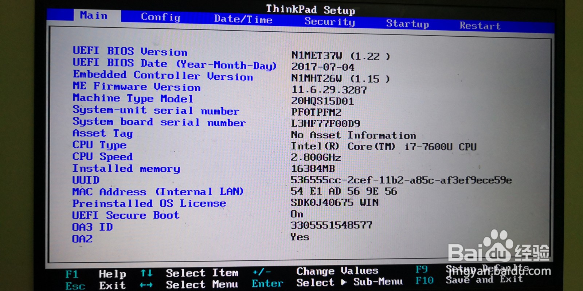Click the Intel Core i7-7600U CPU value
This screenshot has height=291, width=583.
384,147
